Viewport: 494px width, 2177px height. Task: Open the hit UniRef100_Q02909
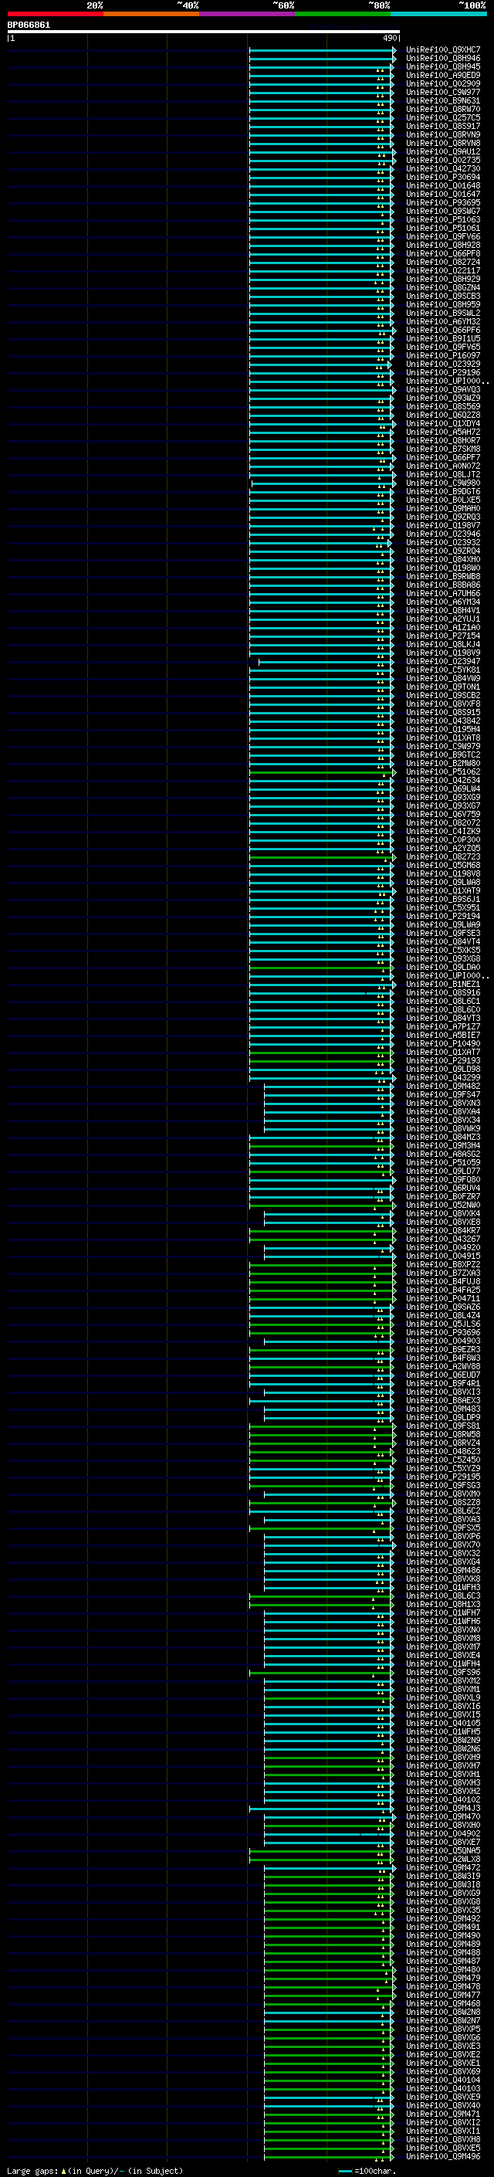click(443, 83)
